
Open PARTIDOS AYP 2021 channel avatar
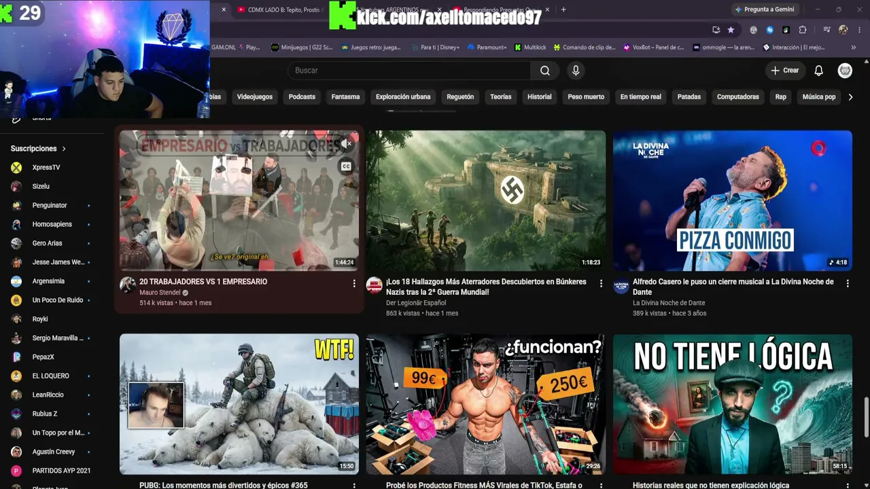[16, 471]
